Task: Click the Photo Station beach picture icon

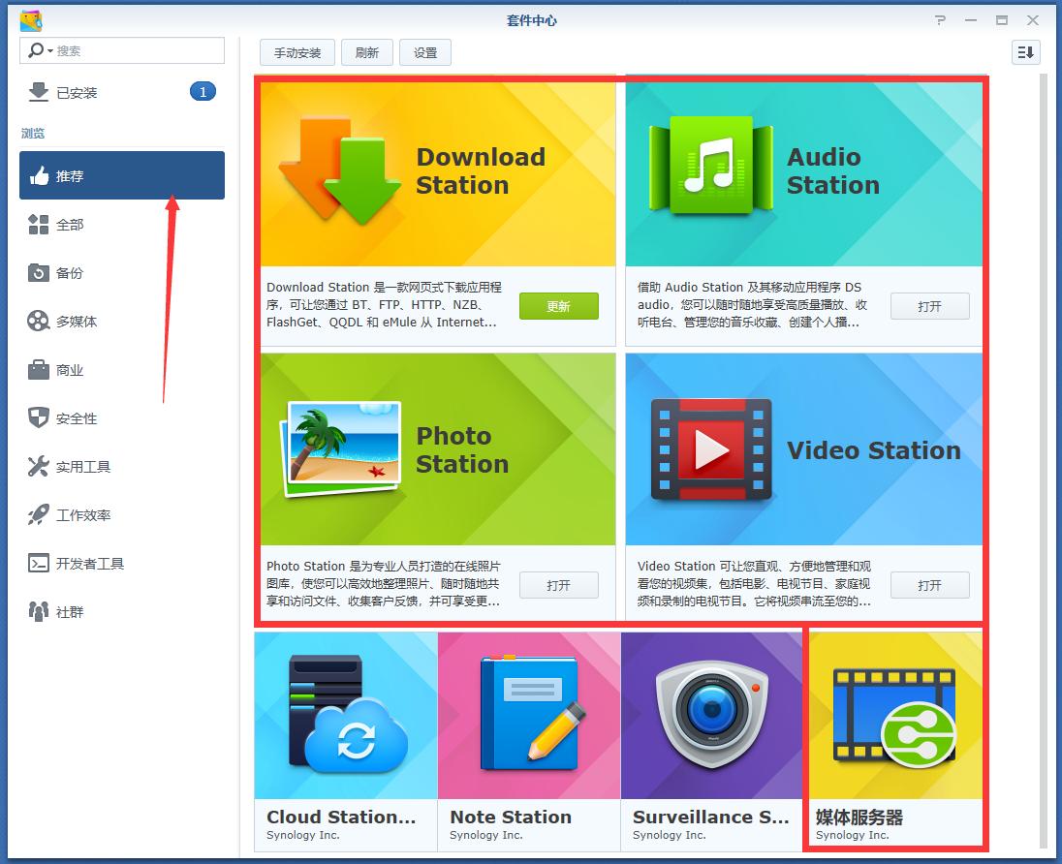Action: [x=342, y=449]
